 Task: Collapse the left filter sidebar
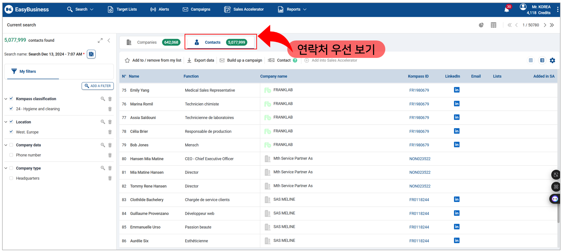click(109, 40)
